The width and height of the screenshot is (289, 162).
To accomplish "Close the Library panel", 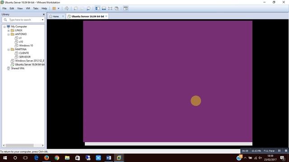I will pos(43,14).
